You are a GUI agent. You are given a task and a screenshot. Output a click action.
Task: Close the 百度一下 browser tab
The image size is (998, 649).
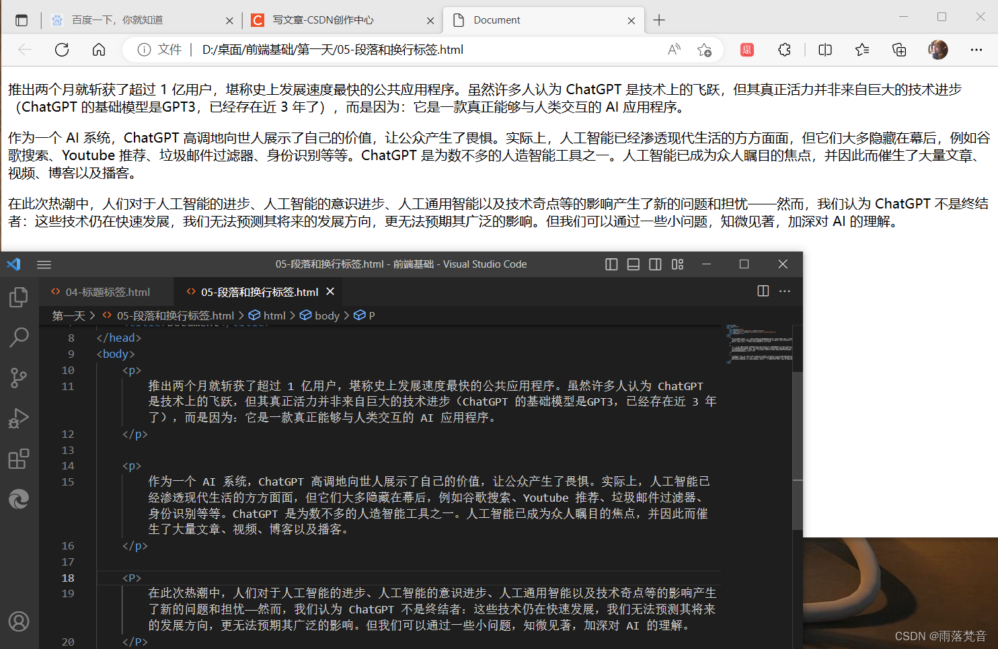click(229, 21)
